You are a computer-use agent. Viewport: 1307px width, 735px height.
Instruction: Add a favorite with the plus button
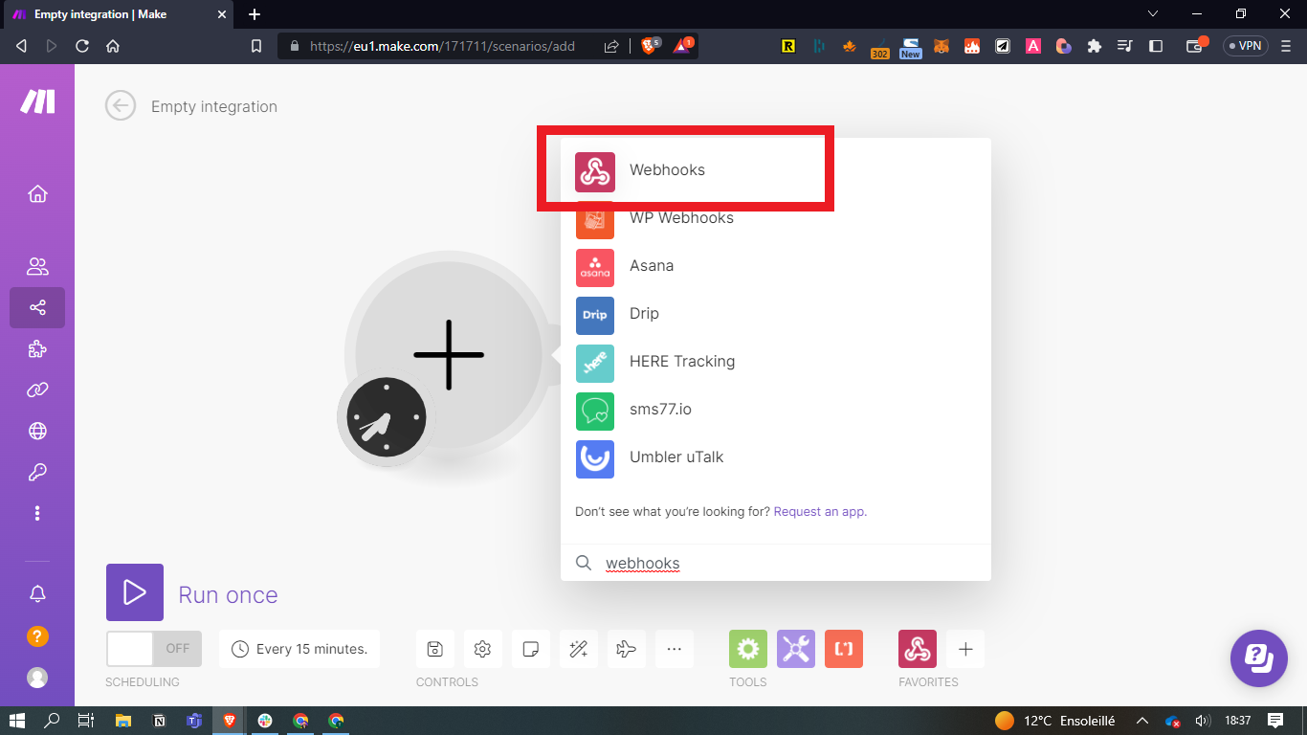click(x=965, y=649)
